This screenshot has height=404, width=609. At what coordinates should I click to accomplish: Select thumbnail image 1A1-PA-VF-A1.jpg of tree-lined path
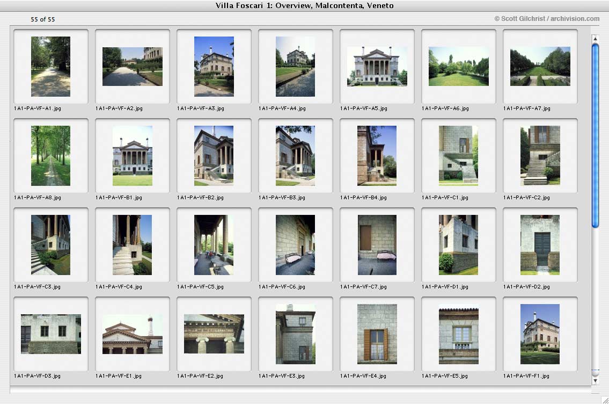(50, 67)
